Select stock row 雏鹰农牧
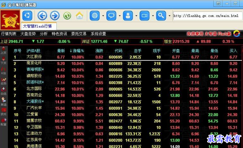This screenshot has width=243, height=148. coord(125,121)
